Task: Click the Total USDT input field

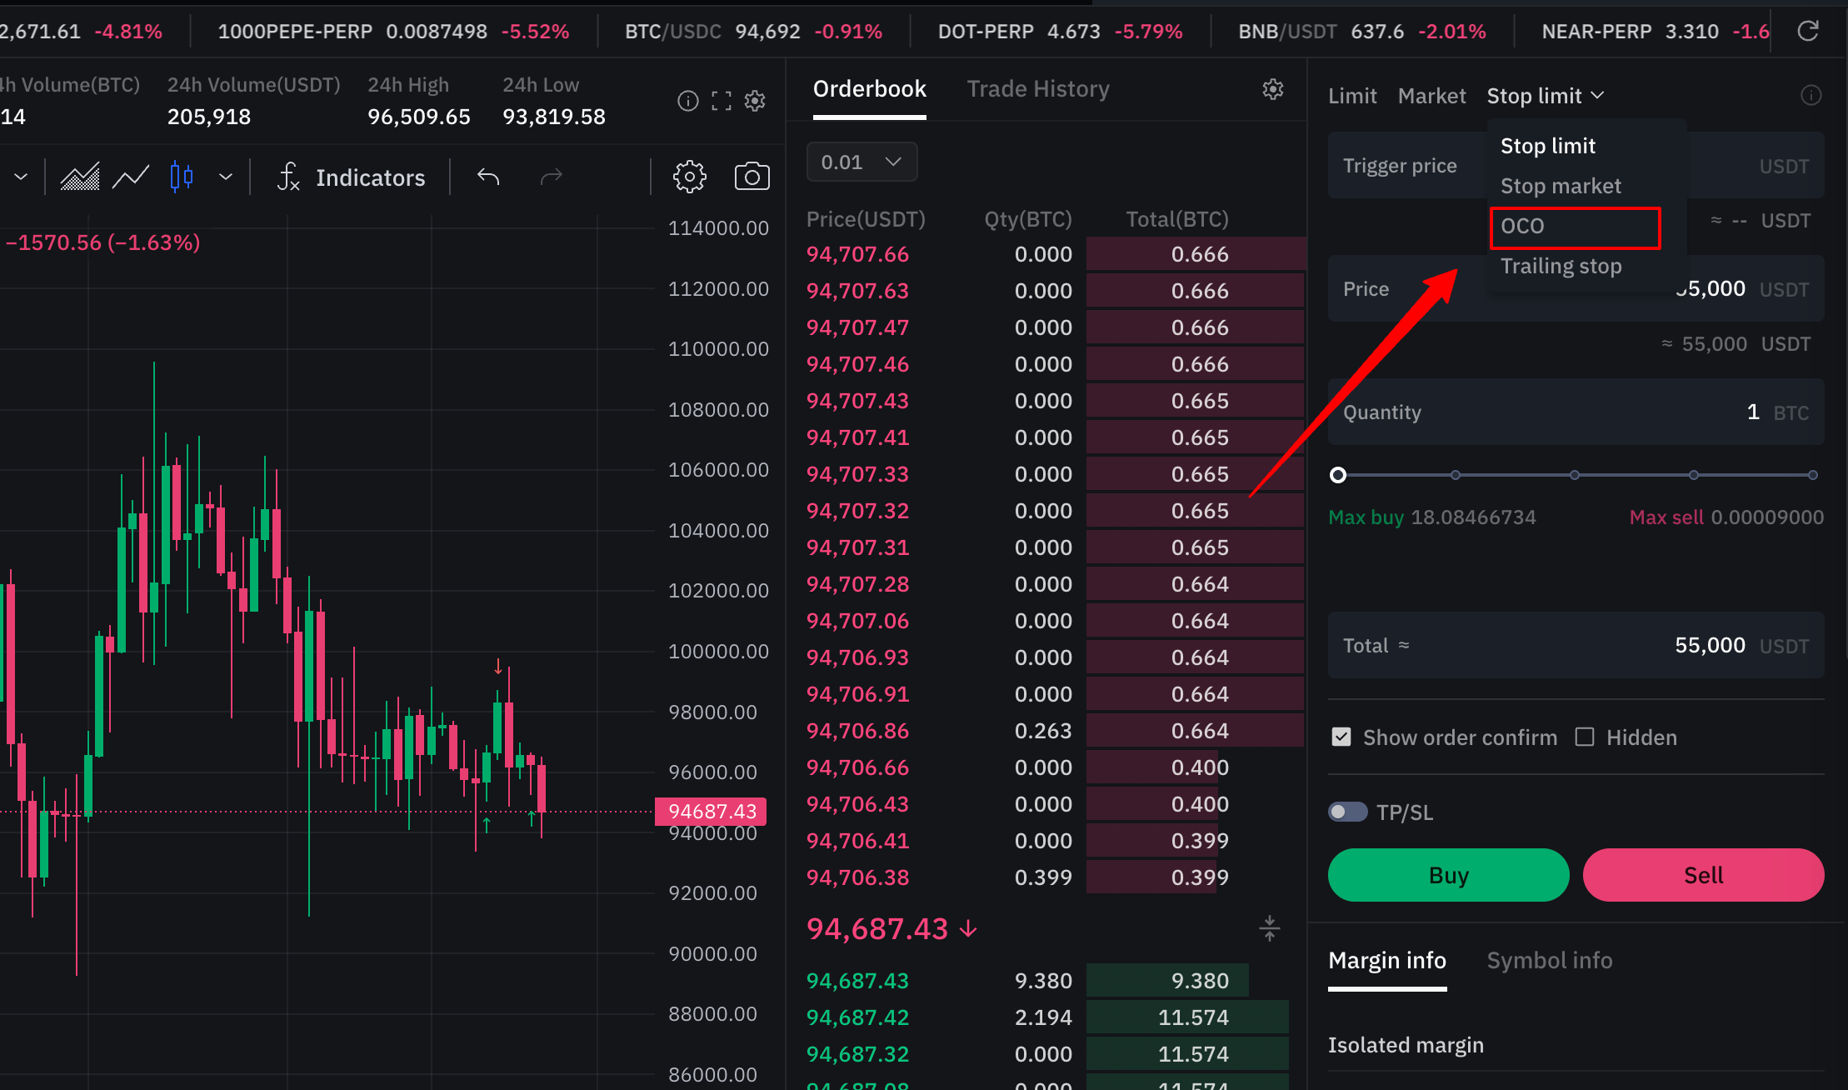Action: pyautogui.click(x=1576, y=645)
